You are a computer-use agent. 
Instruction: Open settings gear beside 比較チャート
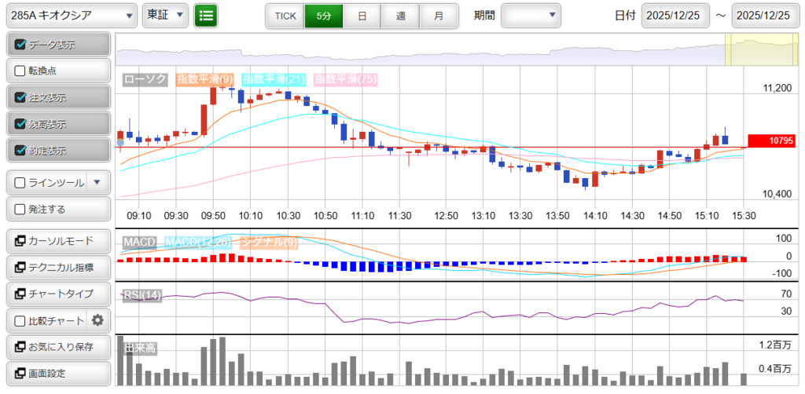(x=97, y=320)
